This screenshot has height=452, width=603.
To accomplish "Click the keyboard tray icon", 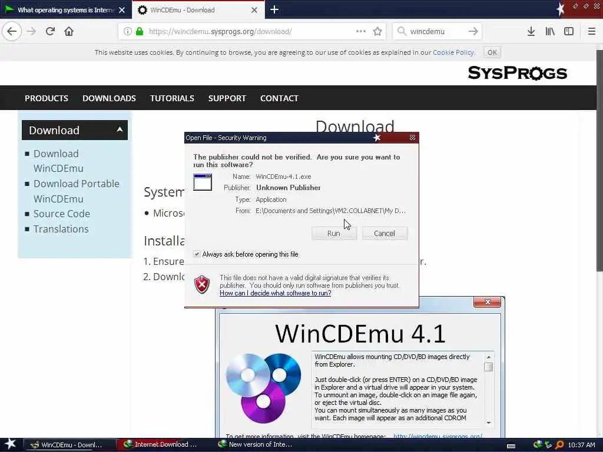I will point(511,446).
